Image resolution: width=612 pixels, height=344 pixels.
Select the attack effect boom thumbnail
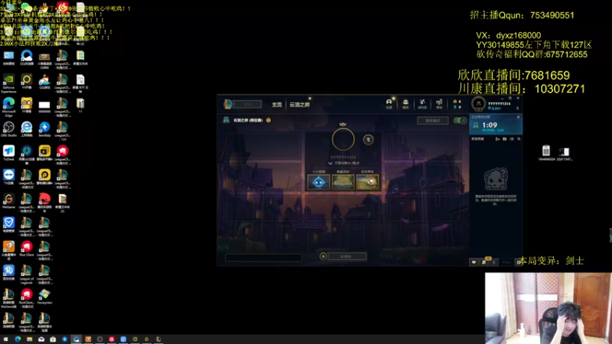[x=367, y=182]
